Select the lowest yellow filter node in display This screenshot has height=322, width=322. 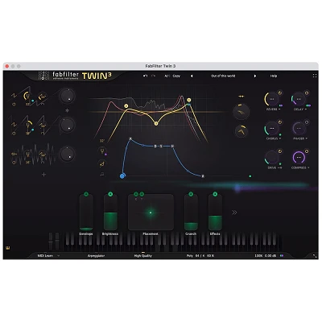coord(156,123)
